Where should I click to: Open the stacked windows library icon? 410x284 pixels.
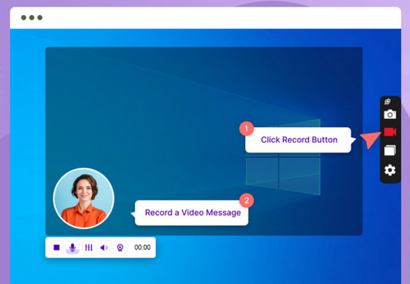point(390,150)
